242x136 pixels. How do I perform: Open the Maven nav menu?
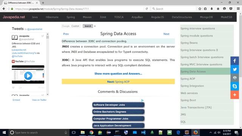(x=87, y=17)
